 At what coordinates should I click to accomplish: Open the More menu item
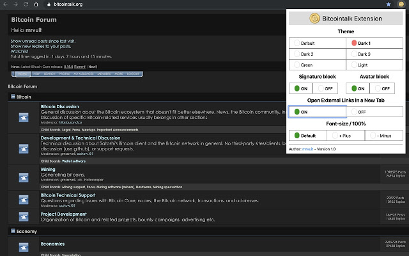point(119,74)
